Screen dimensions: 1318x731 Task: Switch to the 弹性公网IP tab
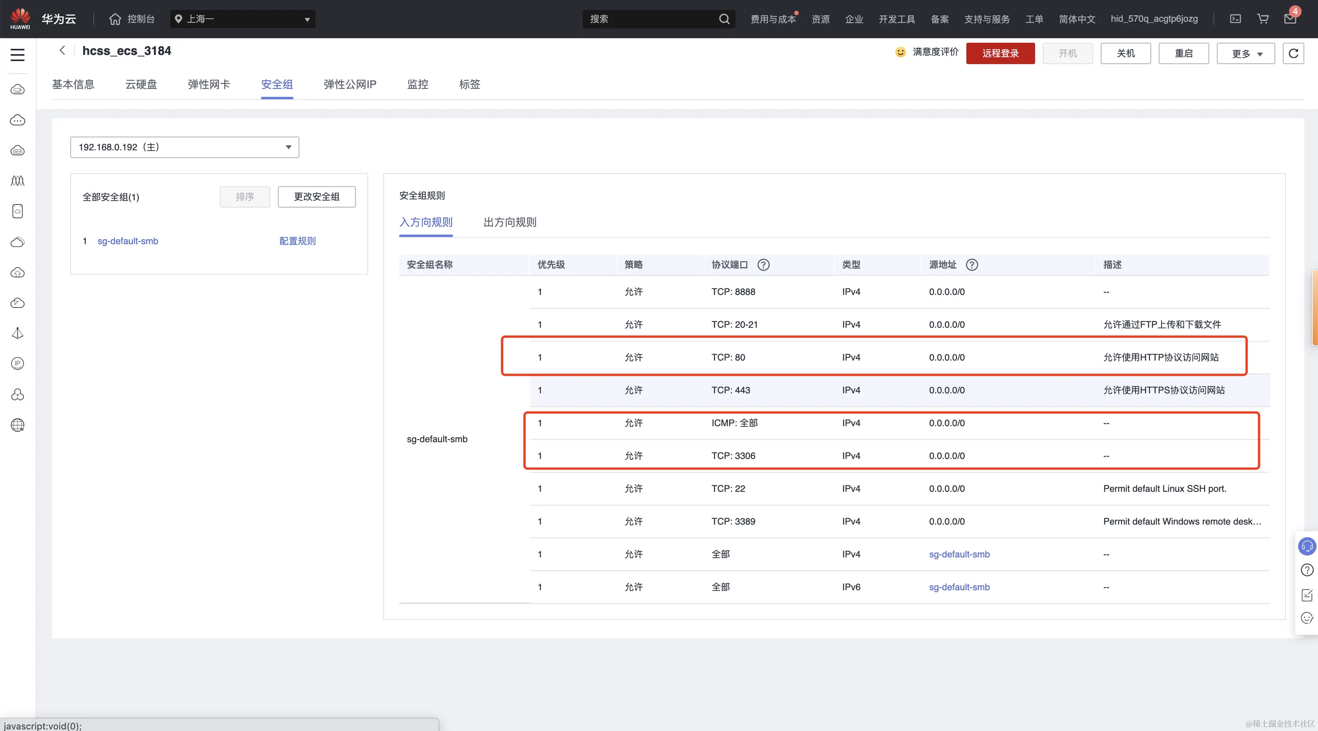[350, 85]
